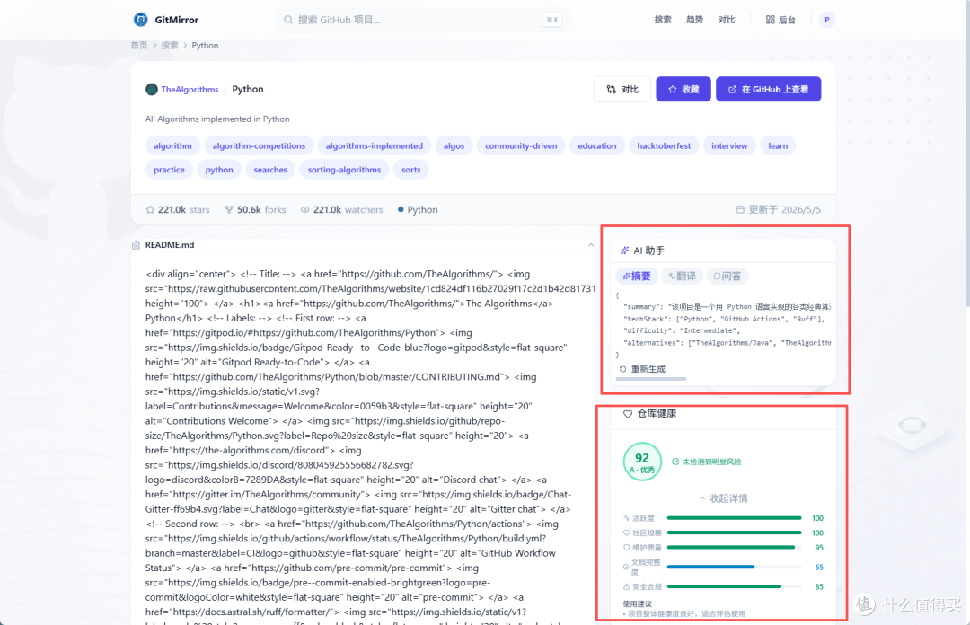This screenshot has height=625, width=970.
Task: Select the algorithm topic tag
Action: coord(172,146)
